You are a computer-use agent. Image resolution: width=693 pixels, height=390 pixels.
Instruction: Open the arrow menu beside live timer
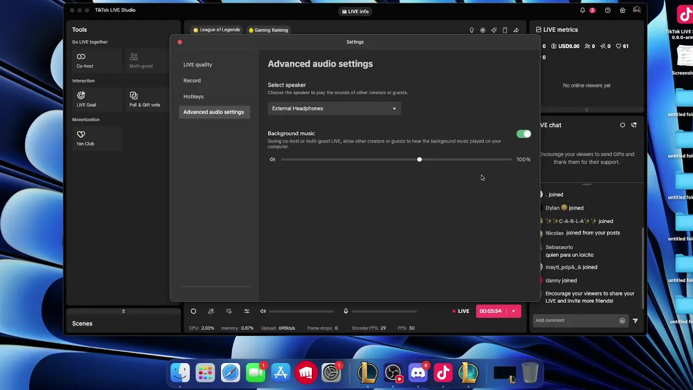(x=513, y=311)
